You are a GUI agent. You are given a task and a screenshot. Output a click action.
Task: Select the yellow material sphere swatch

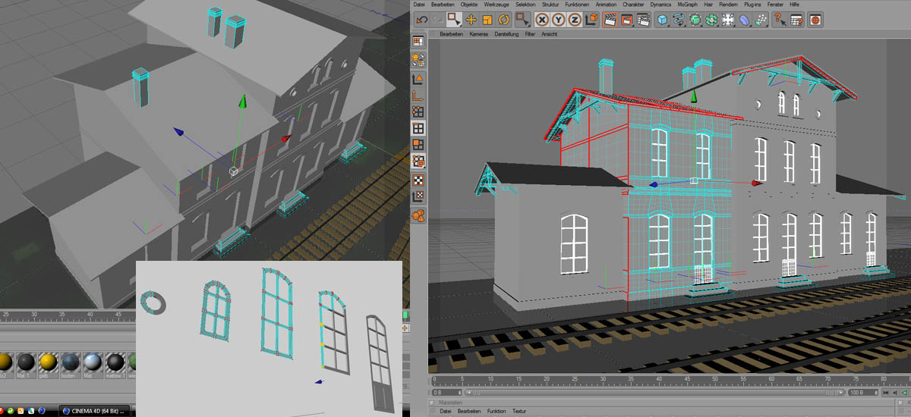[47, 362]
